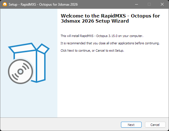This screenshot has height=131, width=169.
Task: Click the gray footer bar left of Next
Action: click(x=60, y=125)
